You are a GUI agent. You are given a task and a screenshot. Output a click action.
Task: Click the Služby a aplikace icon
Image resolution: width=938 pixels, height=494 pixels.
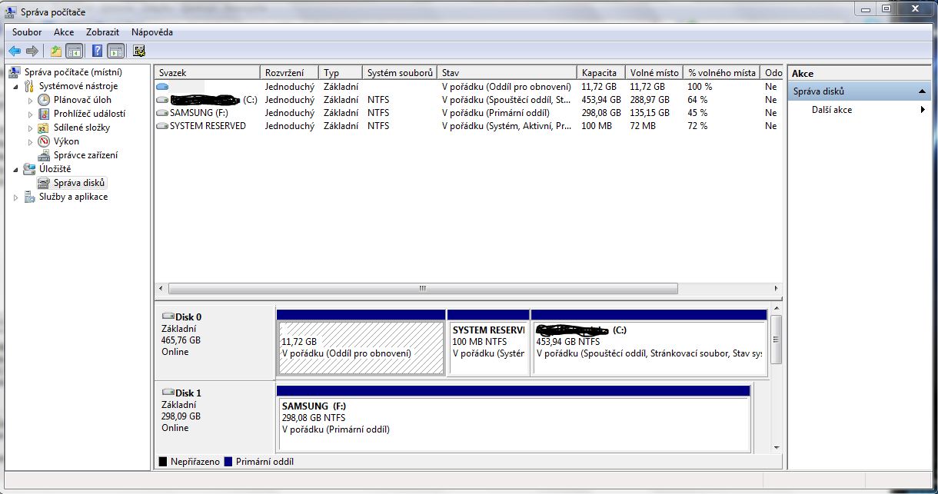click(30, 197)
